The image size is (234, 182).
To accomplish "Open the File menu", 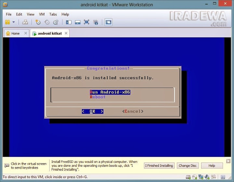I will coord(9,14).
